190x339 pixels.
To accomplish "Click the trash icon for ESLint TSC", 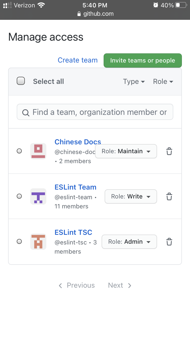I will [169, 241].
